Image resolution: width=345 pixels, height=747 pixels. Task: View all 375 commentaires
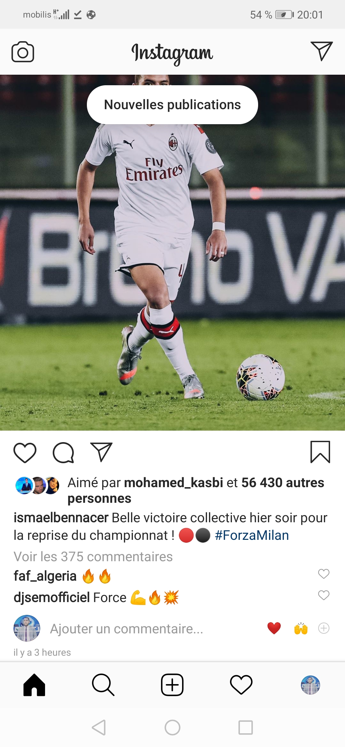pos(93,556)
